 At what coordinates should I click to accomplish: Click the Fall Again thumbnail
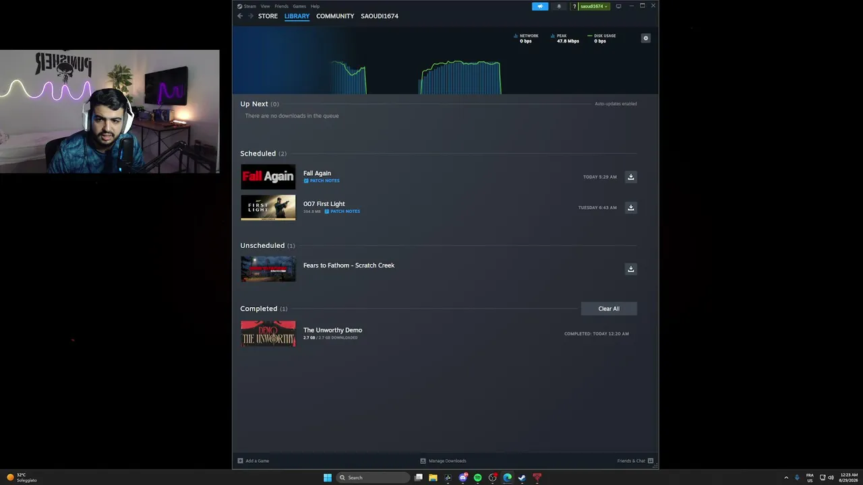click(268, 177)
